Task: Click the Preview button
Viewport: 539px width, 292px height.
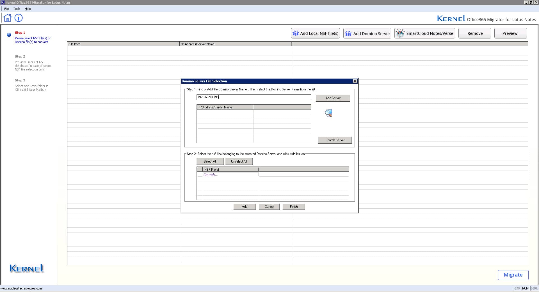Action: pos(510,33)
